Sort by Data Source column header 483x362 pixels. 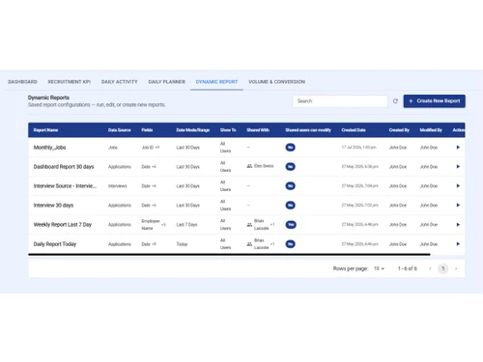[120, 130]
